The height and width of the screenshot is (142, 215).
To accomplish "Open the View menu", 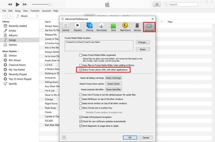I will 25,11.
